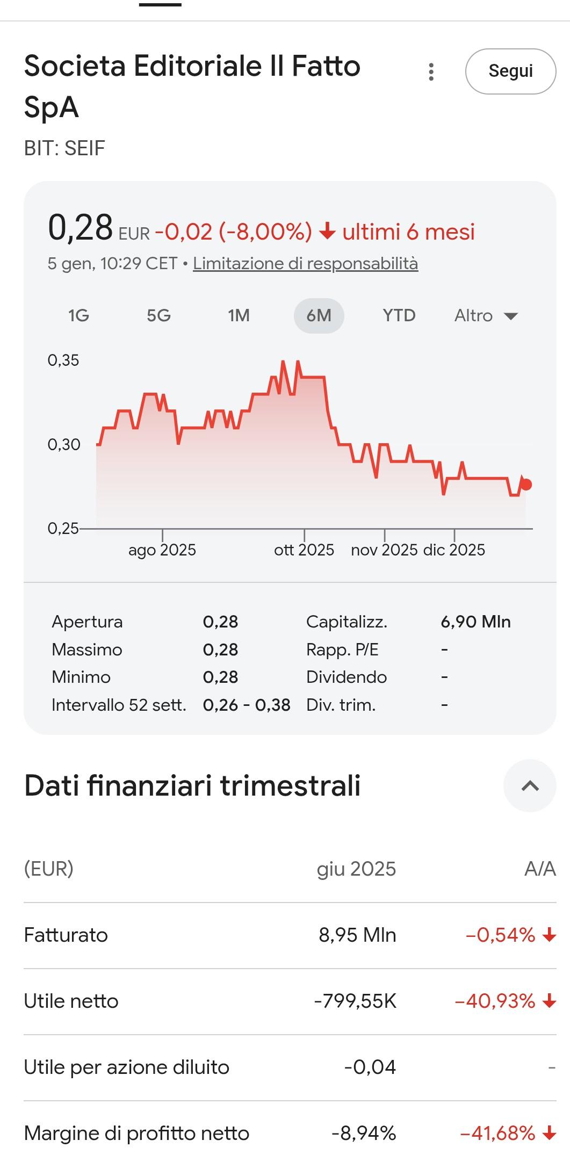This screenshot has height=1162, width=570.
Task: Click the Utile netto down arrow icon
Action: click(x=549, y=1001)
